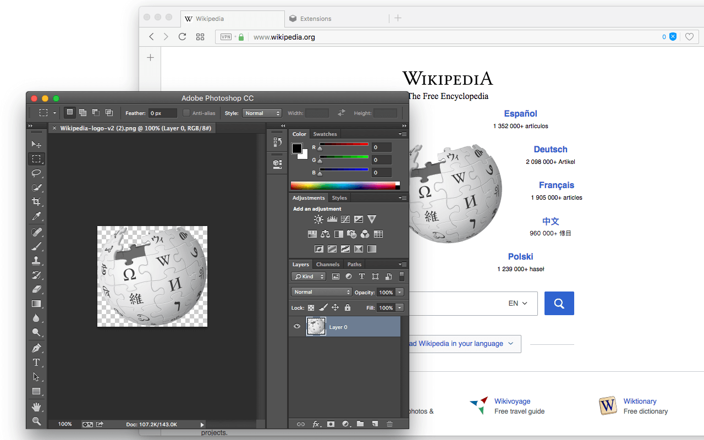Add a Brightness/Contrast adjustment

click(318, 219)
